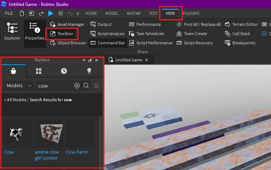
Task: Open Task Scheduler
Action: (147, 34)
